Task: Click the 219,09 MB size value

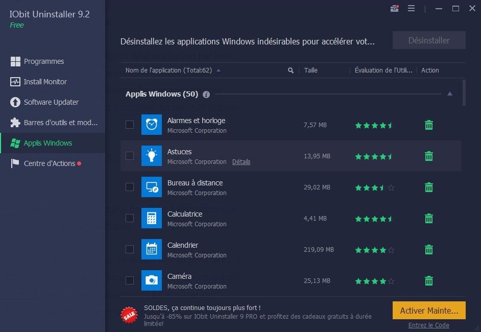Action: click(319, 249)
